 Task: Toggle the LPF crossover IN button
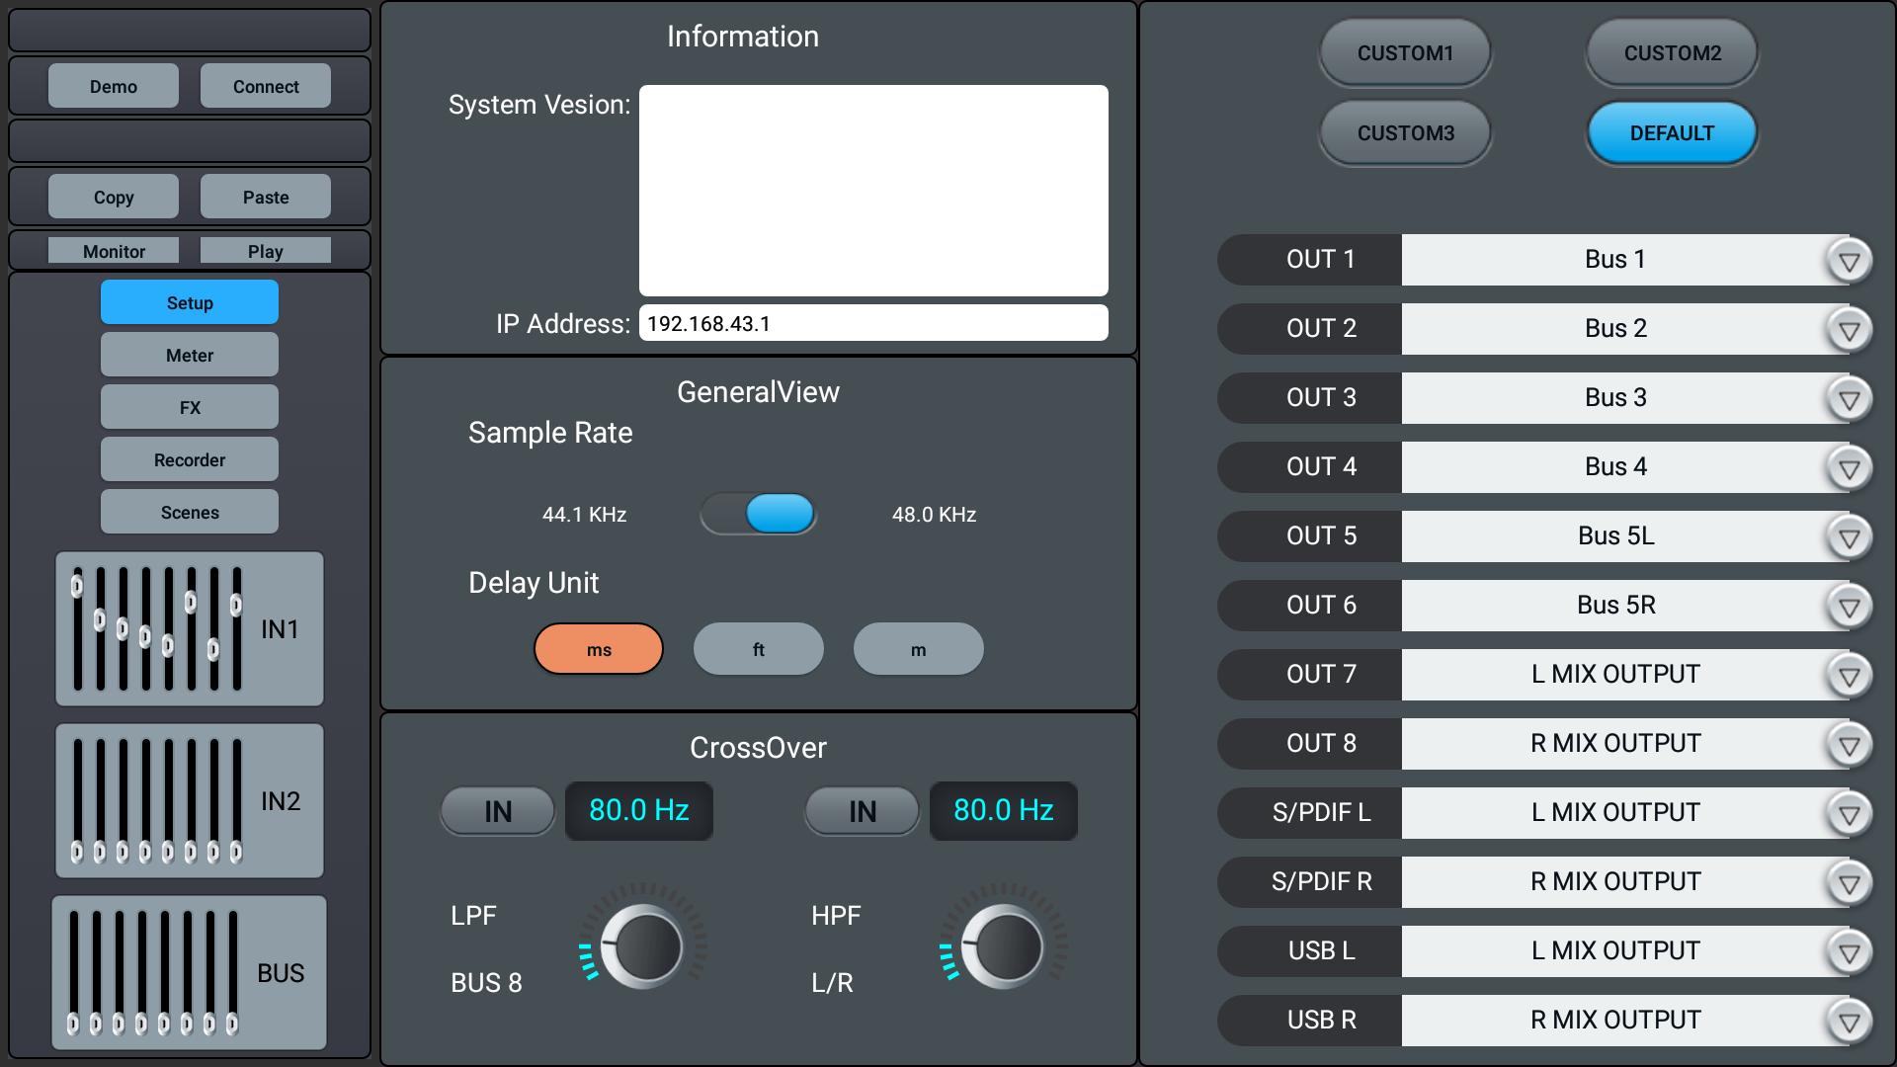tap(498, 811)
